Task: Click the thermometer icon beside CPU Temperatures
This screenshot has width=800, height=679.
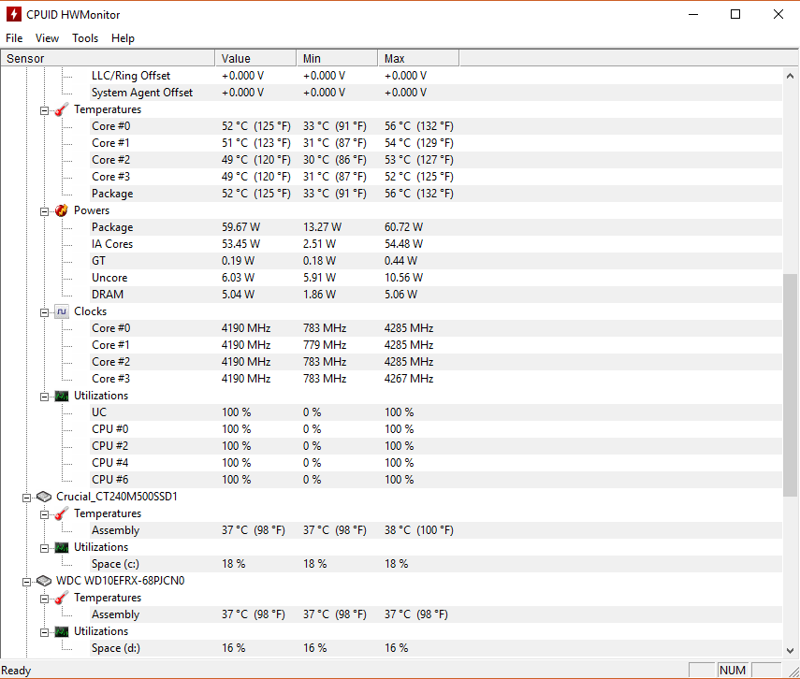Action: tap(61, 109)
